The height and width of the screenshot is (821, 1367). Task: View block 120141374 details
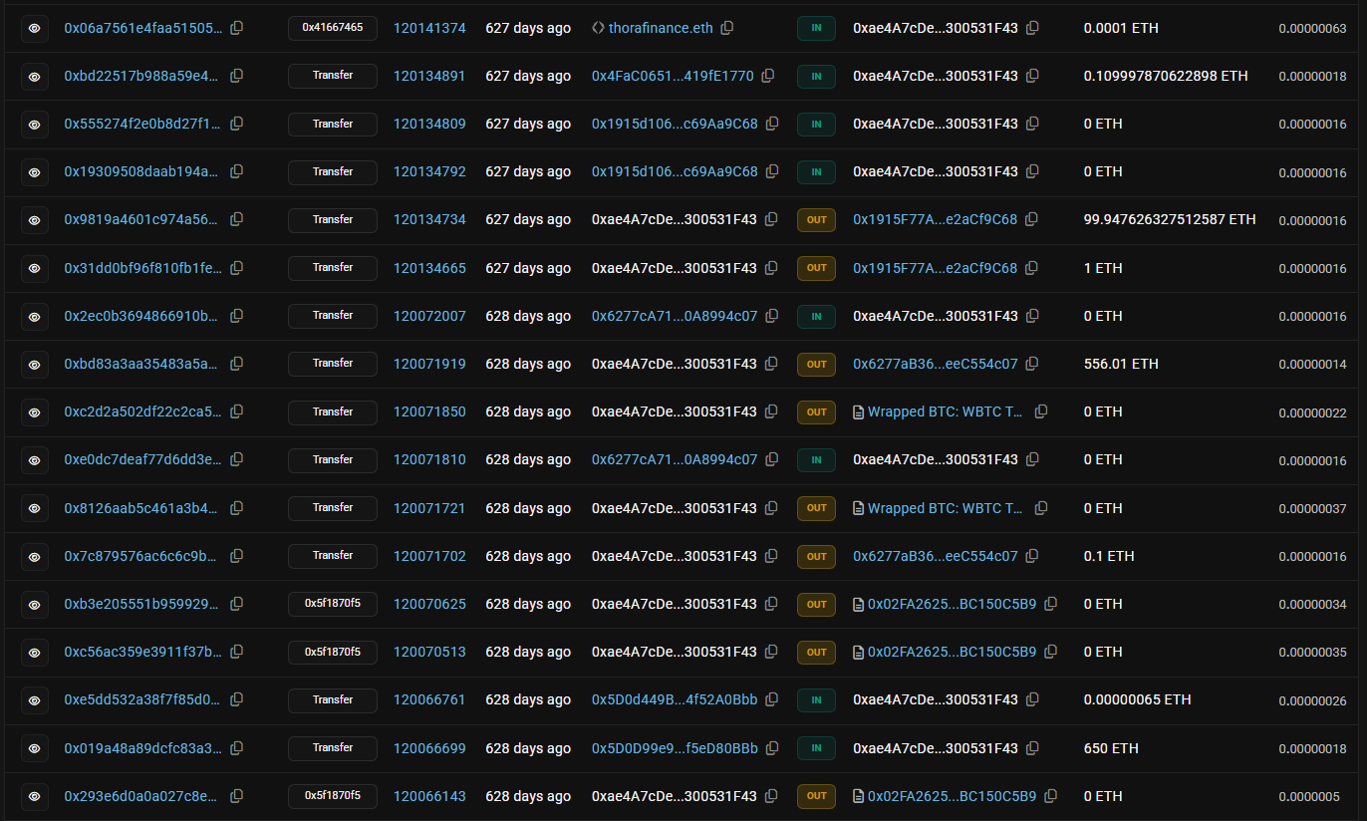[429, 28]
